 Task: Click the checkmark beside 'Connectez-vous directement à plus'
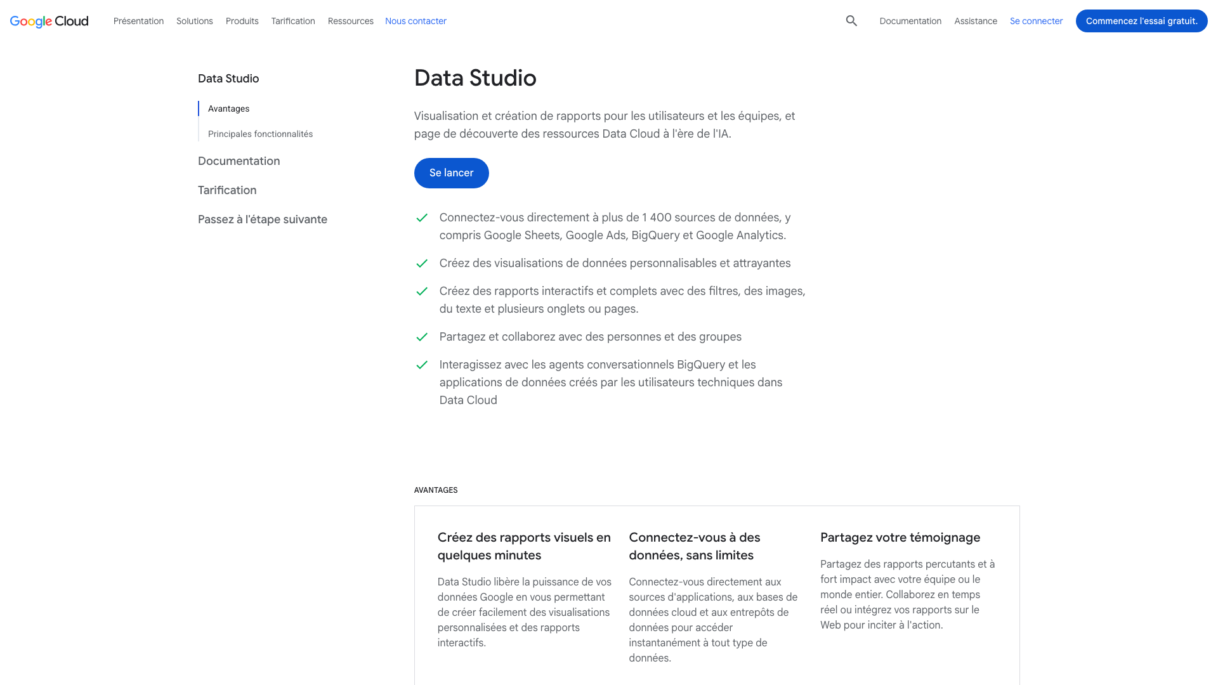click(422, 218)
